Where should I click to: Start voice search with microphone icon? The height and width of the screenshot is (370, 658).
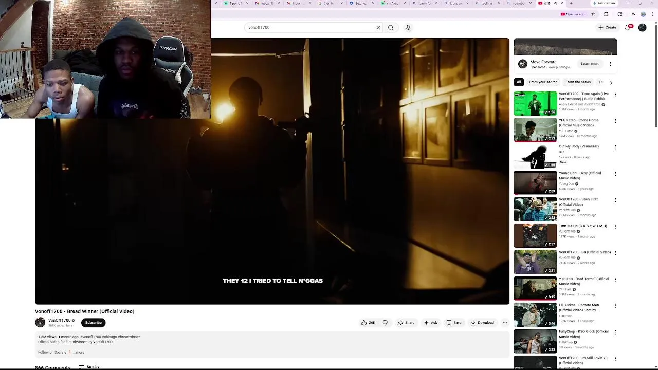(408, 27)
